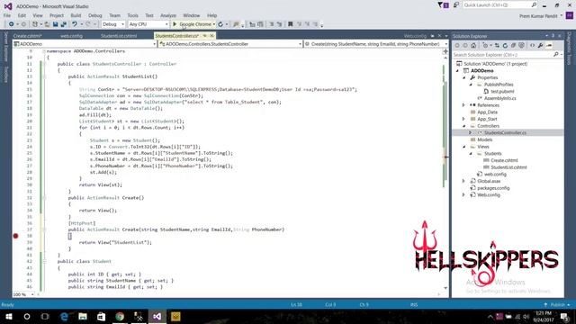
Task: Collapse the Controllers folder
Action: pyautogui.click(x=463, y=126)
